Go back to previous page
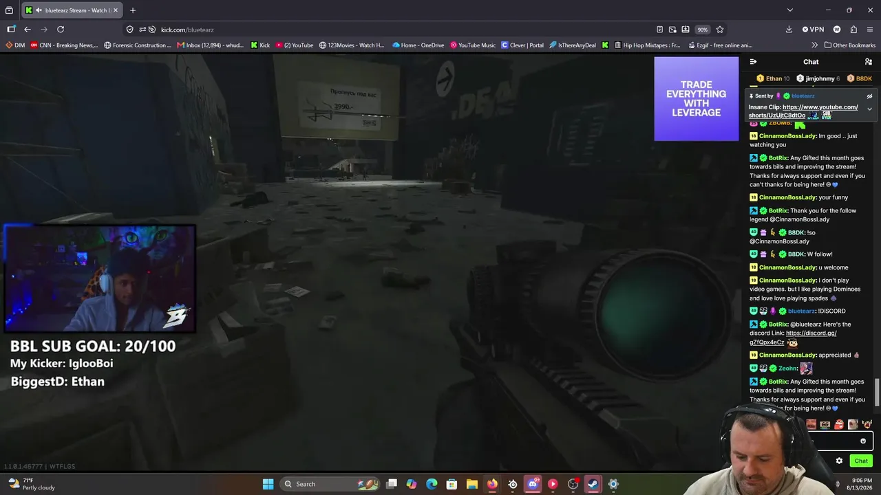 28,30
